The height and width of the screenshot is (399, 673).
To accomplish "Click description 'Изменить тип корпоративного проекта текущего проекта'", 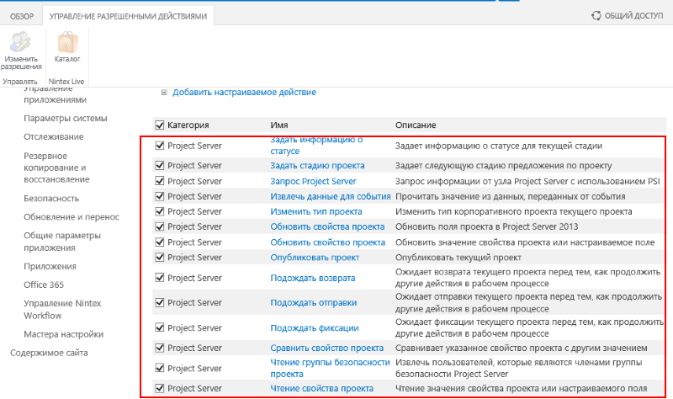I will pyautogui.click(x=513, y=211).
